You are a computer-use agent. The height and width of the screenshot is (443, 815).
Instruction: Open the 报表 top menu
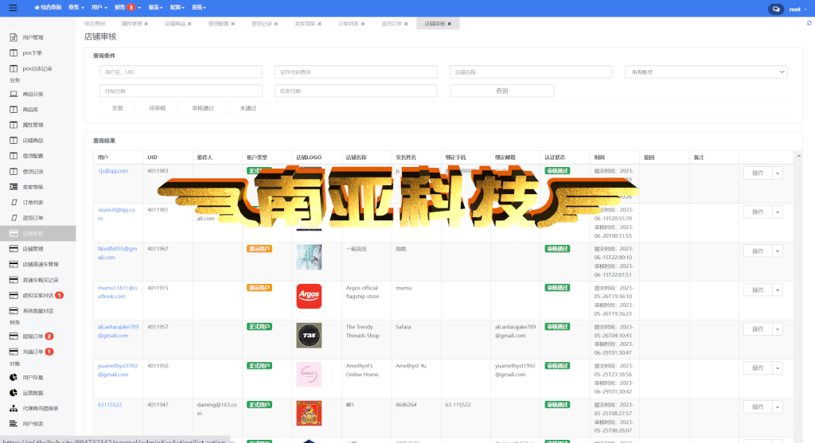tap(155, 8)
